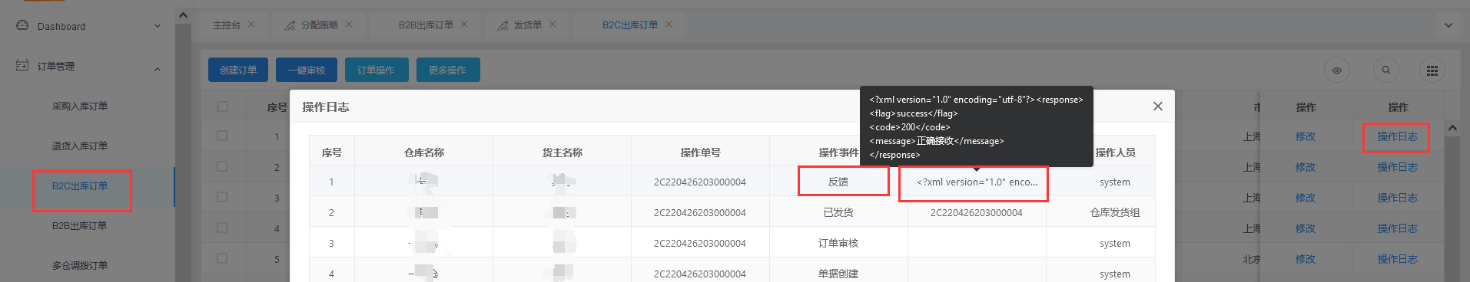
Task: Switch to the B2B出库订单 tab
Action: [x=426, y=25]
